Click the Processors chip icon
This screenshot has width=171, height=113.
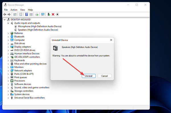point(12,81)
